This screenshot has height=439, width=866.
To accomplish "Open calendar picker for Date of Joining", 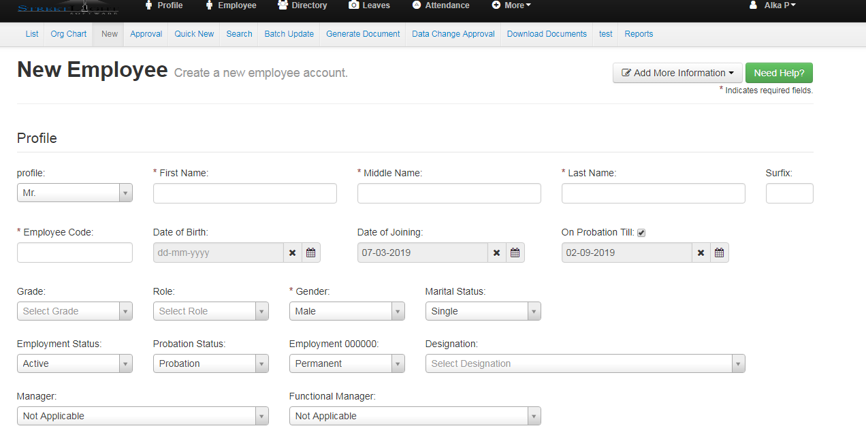I will [515, 253].
